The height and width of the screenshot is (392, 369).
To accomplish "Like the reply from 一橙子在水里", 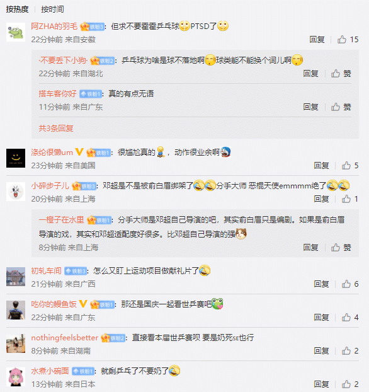I will (x=341, y=248).
